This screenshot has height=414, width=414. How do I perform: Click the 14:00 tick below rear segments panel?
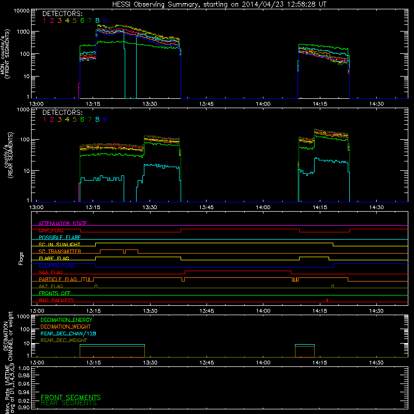click(263, 208)
